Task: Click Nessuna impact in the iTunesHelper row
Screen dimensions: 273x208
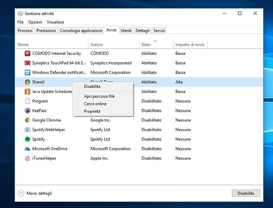Action: 183,158
